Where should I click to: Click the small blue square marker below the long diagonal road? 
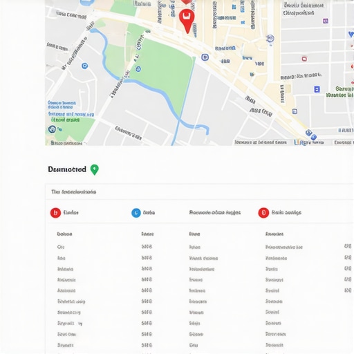(x=295, y=111)
